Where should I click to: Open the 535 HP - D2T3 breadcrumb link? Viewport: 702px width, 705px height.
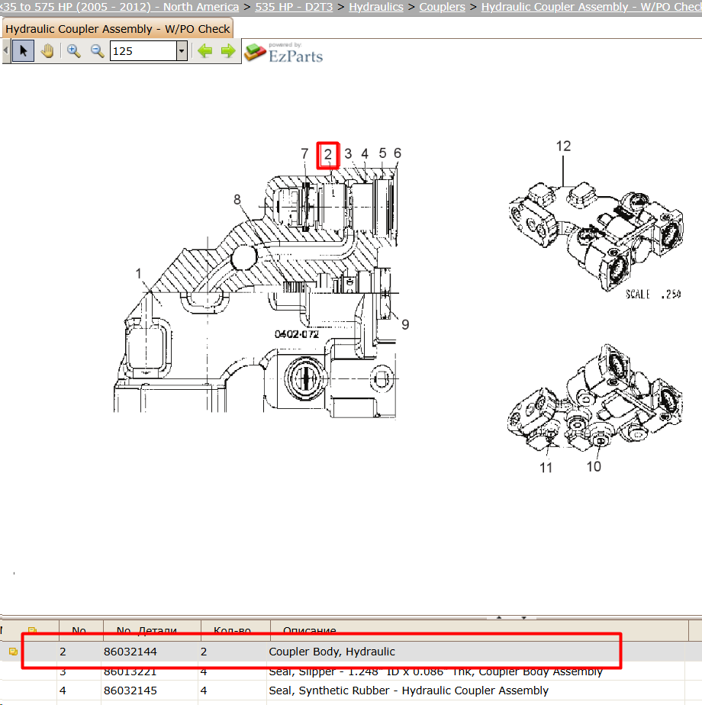(x=294, y=7)
